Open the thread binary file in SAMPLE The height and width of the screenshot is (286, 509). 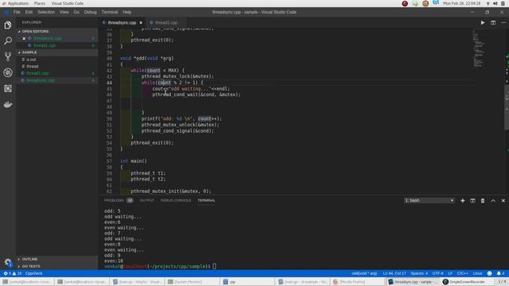56,67
